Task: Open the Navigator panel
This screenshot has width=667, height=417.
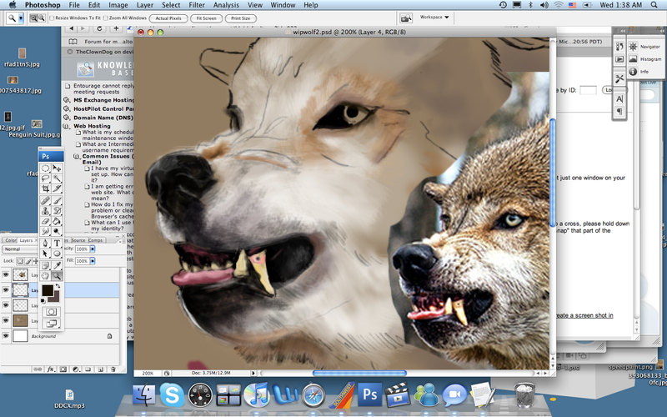Action: click(645, 47)
